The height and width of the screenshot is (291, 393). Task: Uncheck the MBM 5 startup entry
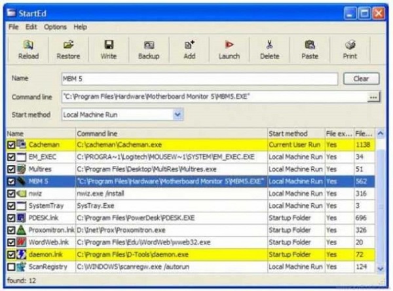pos(11,182)
